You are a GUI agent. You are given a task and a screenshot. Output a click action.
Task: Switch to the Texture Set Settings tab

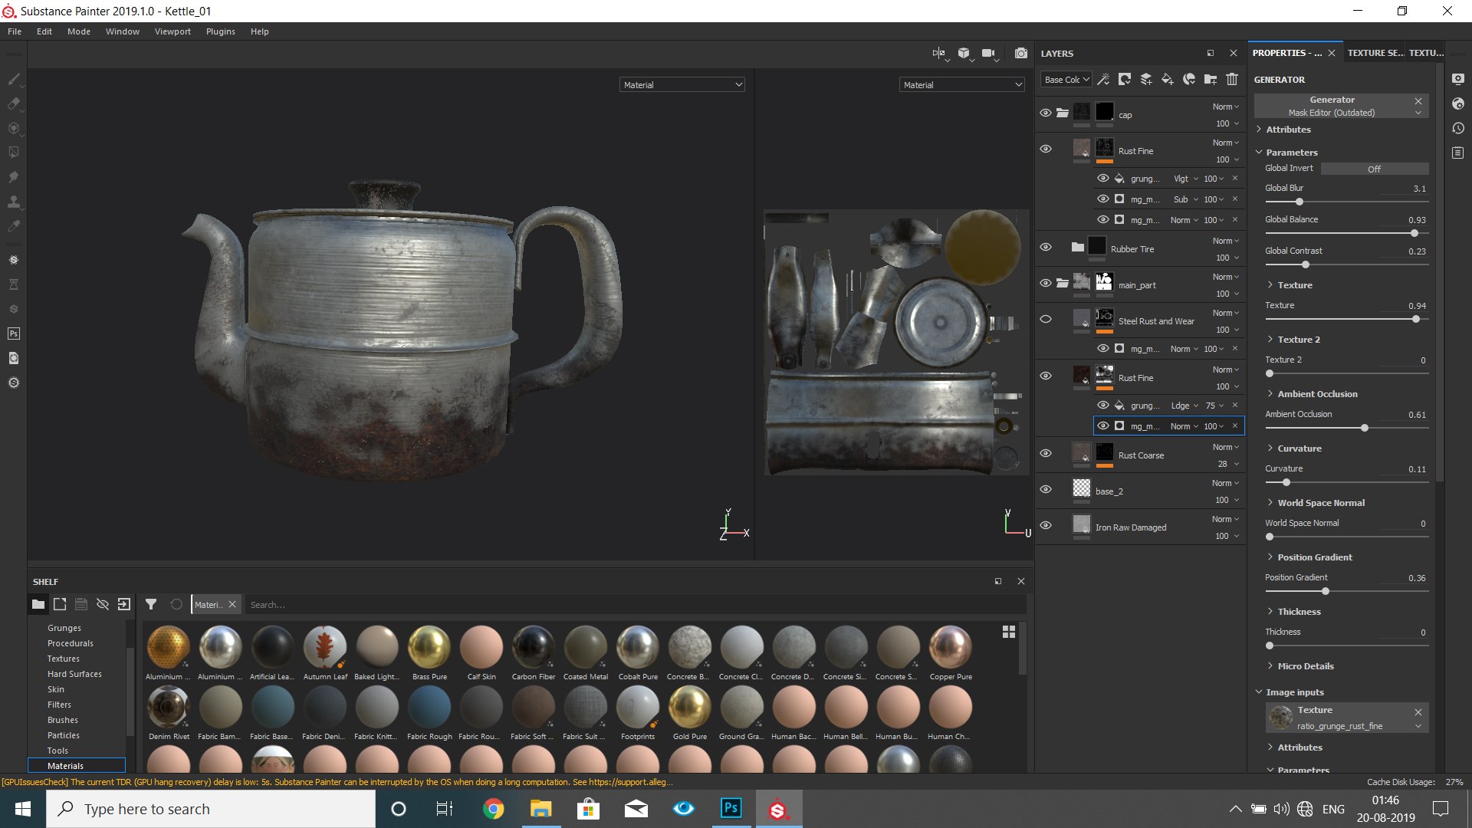coord(1375,53)
